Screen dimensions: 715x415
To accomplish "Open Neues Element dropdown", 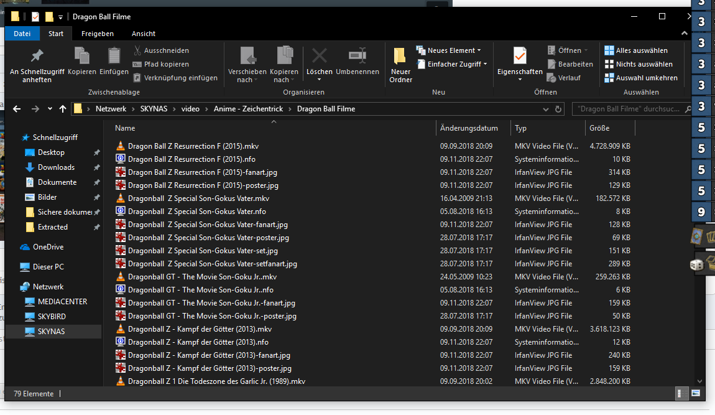I will point(449,50).
